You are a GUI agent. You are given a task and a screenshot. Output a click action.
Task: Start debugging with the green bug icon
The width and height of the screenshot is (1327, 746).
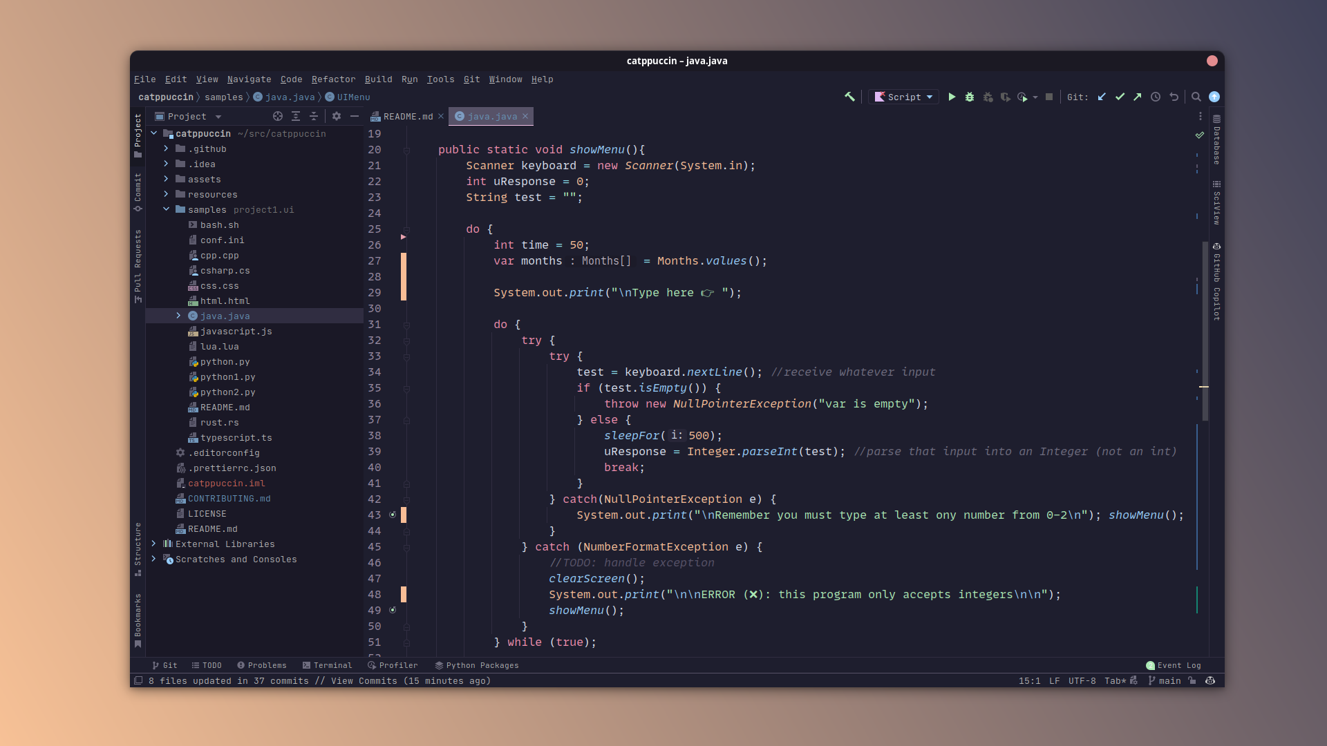point(970,97)
